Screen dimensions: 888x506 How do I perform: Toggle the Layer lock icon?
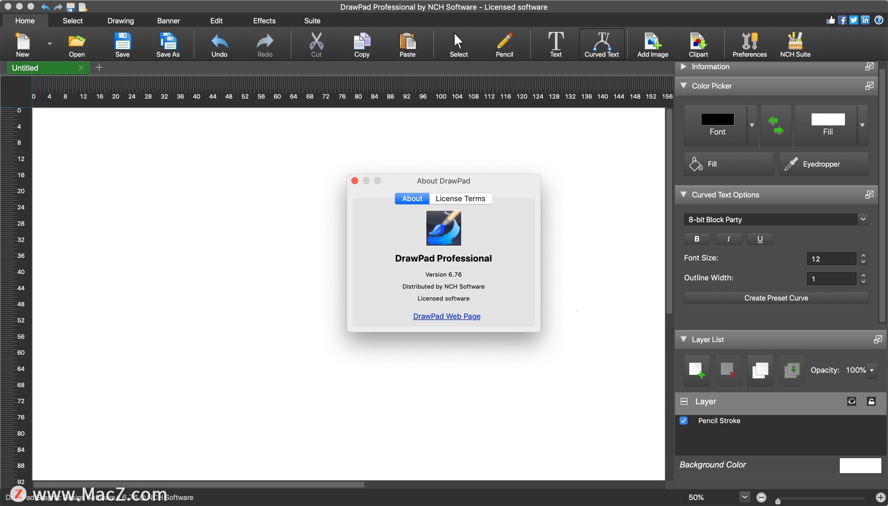point(871,401)
